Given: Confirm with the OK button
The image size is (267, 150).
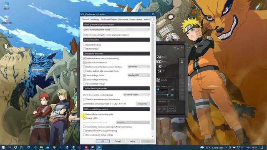Looking at the screenshot, I should point(103,141).
